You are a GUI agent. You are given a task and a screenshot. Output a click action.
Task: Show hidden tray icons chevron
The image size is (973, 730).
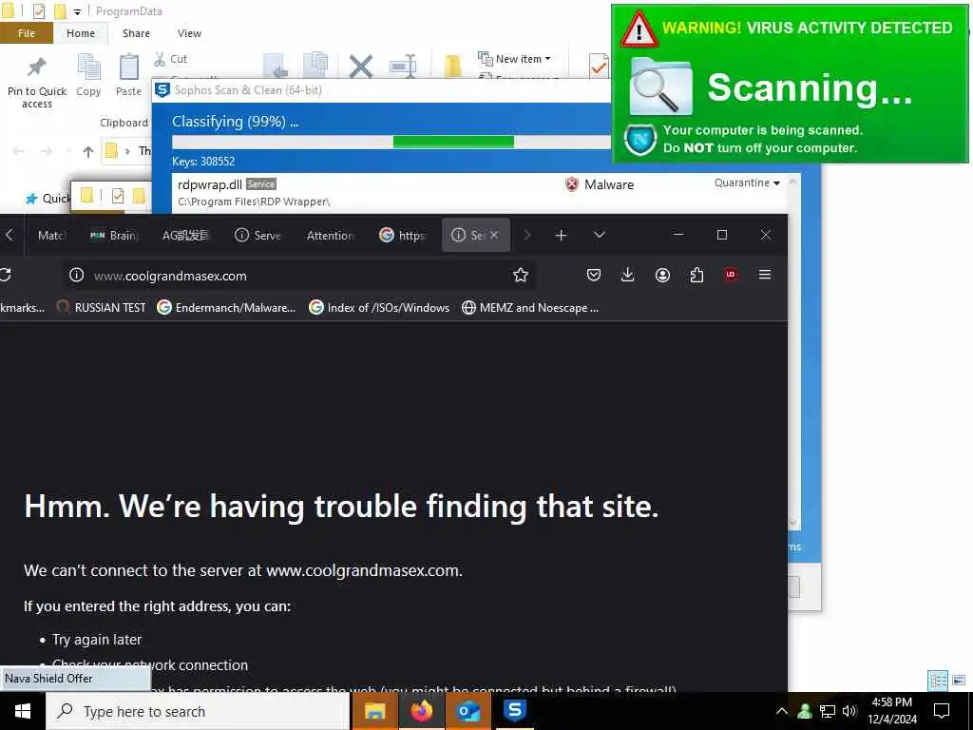point(782,711)
